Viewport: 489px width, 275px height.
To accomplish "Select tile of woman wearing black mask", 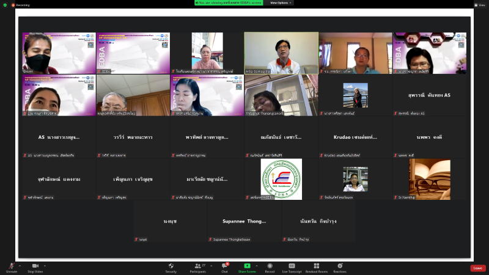I will 59,53.
